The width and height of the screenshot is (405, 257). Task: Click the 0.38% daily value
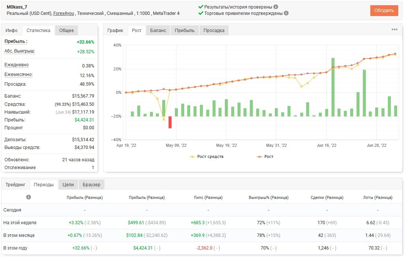[x=88, y=66]
